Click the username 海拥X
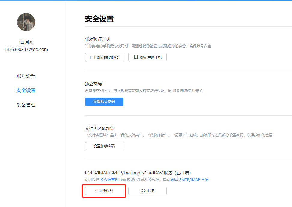Image resolution: width=292 pixels, height=207 pixels. tap(26, 42)
